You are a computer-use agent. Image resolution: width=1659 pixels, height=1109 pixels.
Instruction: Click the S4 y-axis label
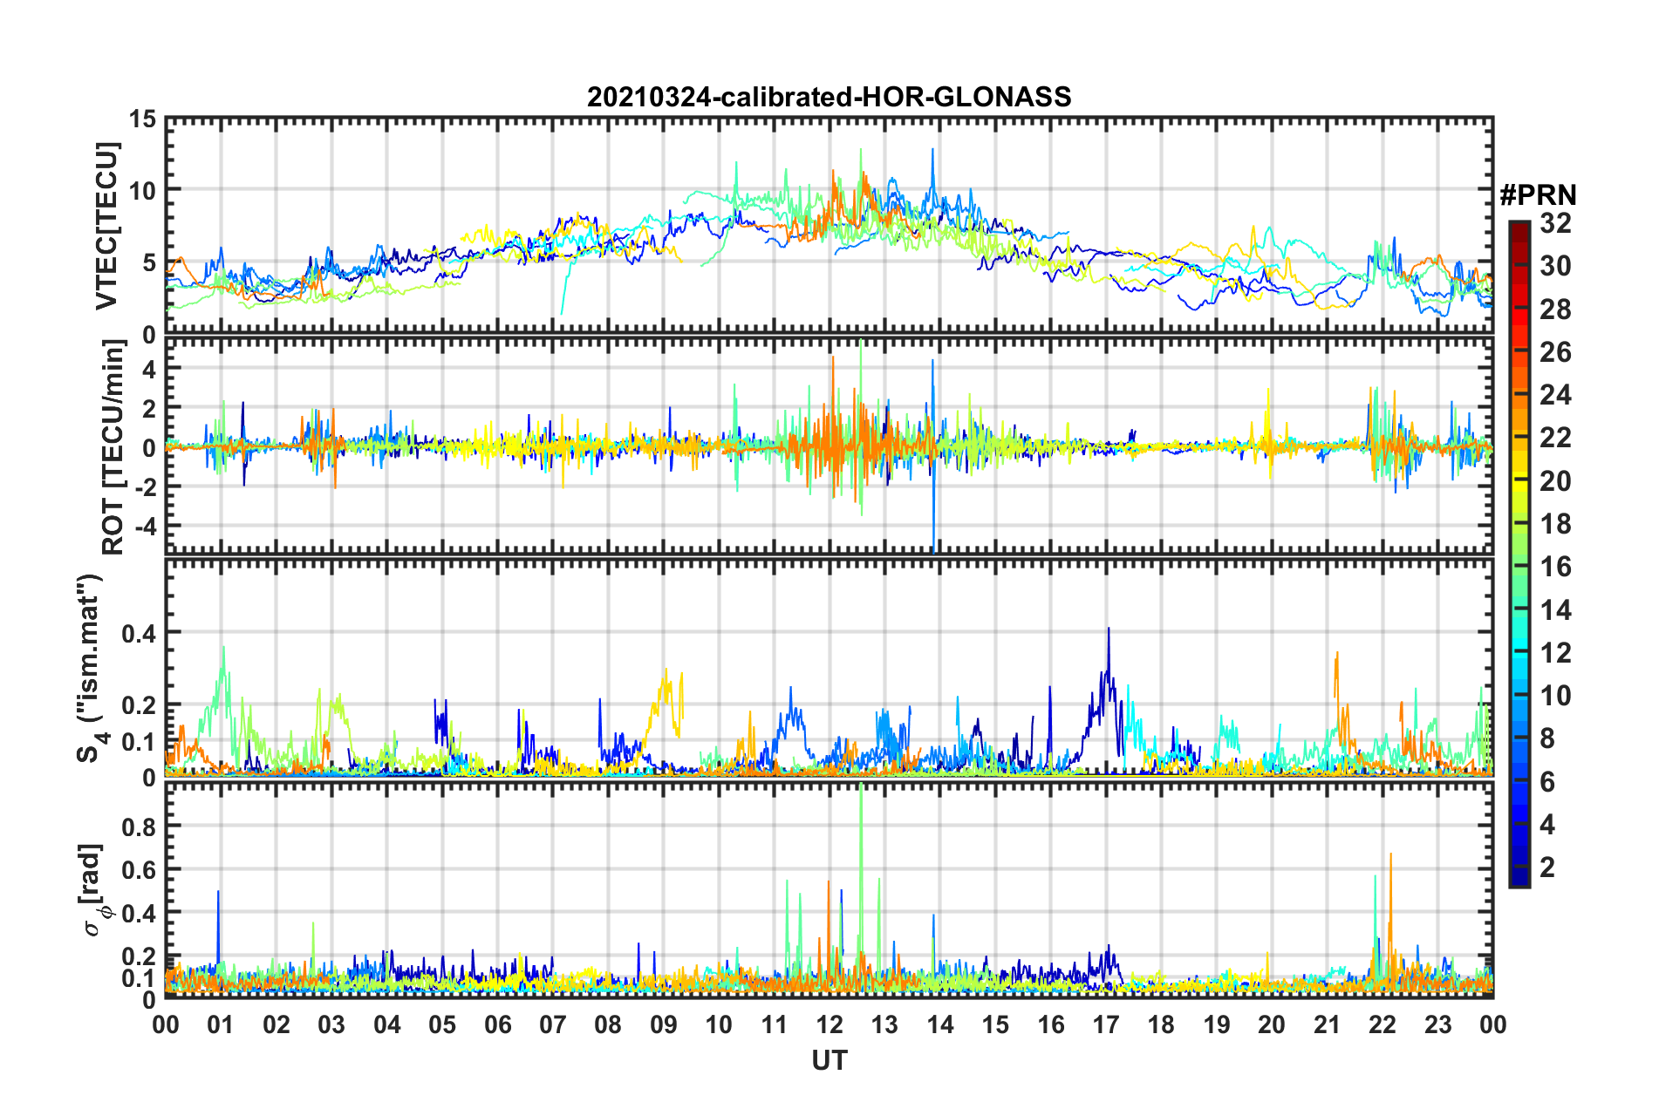[91, 668]
